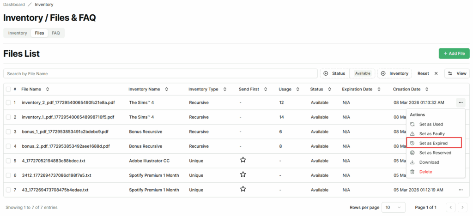This screenshot has width=473, height=216.
Task: Click the star icon in row 6
Action: tap(243, 175)
